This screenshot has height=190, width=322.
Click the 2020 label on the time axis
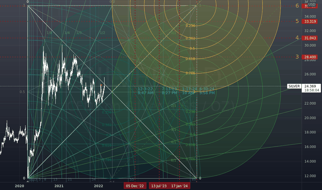coord(19,186)
